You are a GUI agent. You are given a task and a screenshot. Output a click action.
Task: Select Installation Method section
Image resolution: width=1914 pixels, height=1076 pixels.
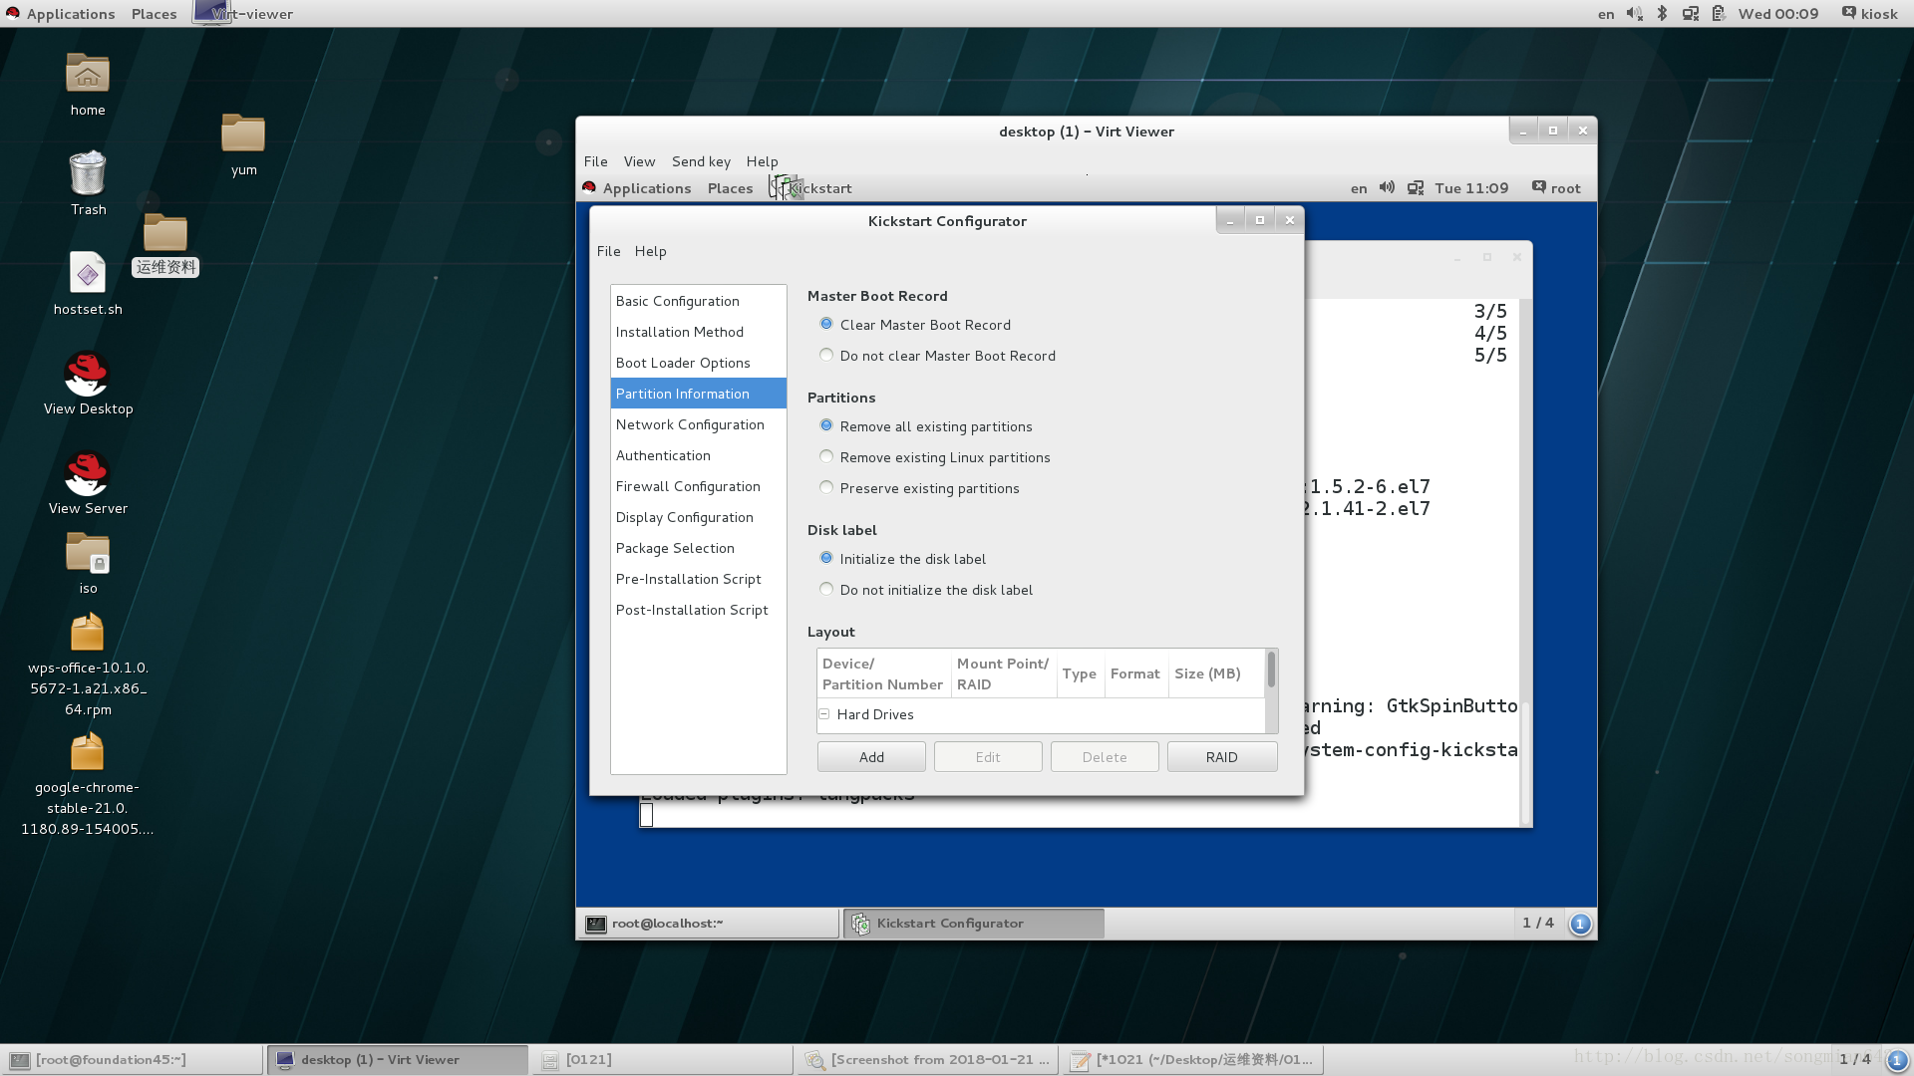click(698, 332)
